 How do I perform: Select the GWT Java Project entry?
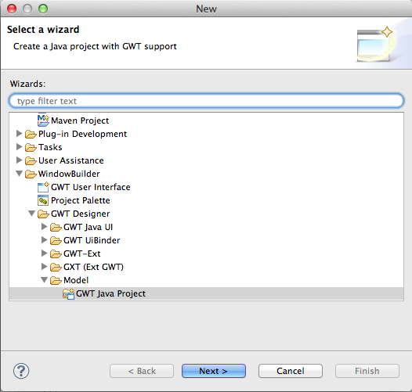click(110, 293)
